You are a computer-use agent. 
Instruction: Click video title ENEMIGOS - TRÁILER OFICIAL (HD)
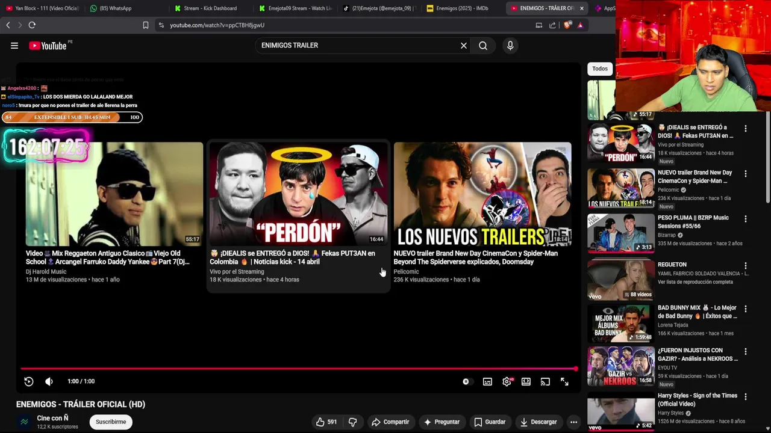click(81, 404)
